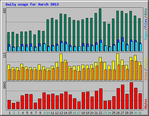Select day label 6 on the x-axis

pyautogui.click(x=31, y=113)
